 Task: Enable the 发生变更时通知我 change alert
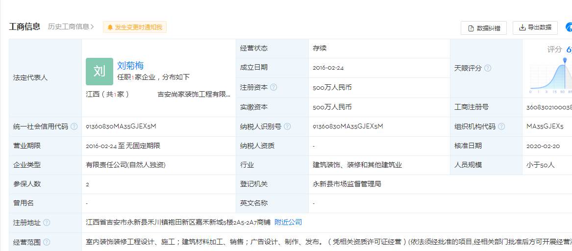(135, 27)
